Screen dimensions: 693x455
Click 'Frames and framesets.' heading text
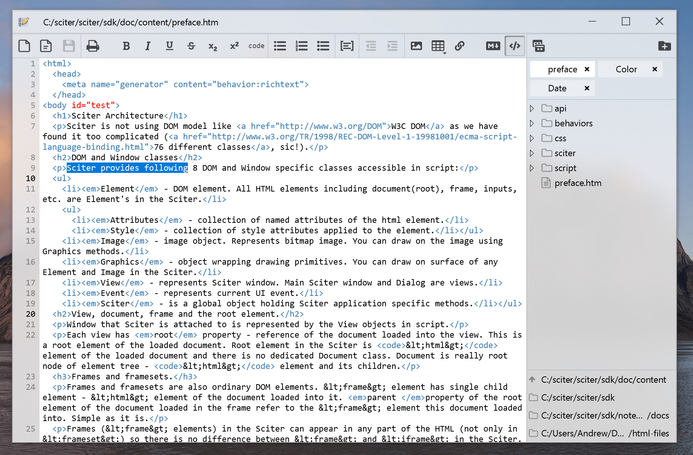coord(120,377)
